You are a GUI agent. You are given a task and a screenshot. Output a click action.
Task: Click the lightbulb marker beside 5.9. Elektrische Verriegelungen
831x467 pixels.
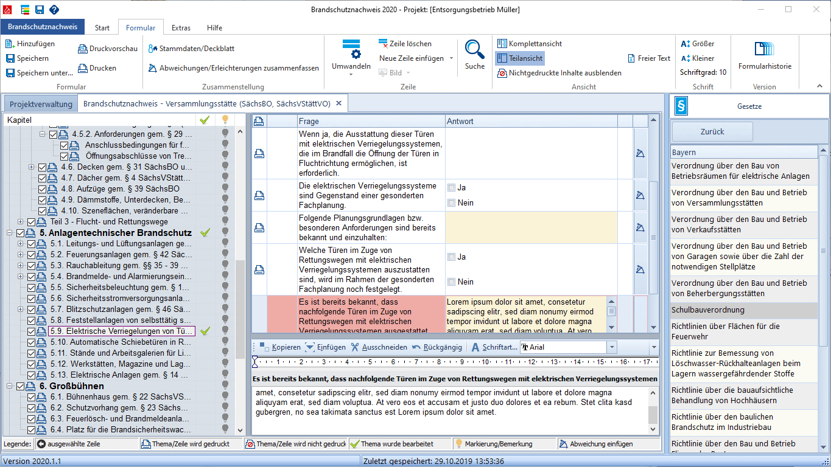click(x=225, y=331)
